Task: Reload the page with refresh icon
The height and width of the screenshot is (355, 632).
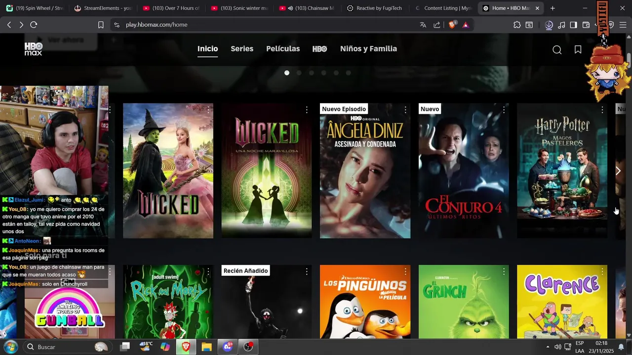Action: [x=34, y=25]
